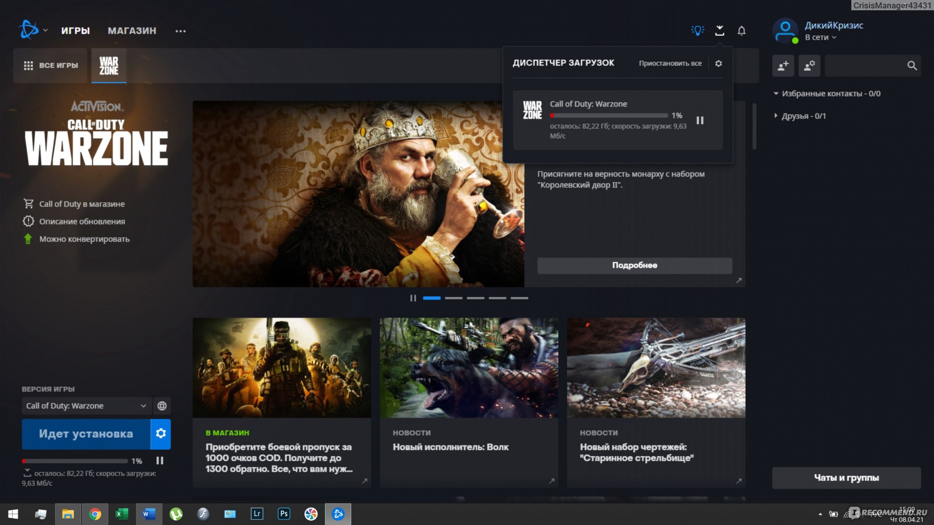
Task: Open arrow icon on battle pass card
Action: click(365, 481)
